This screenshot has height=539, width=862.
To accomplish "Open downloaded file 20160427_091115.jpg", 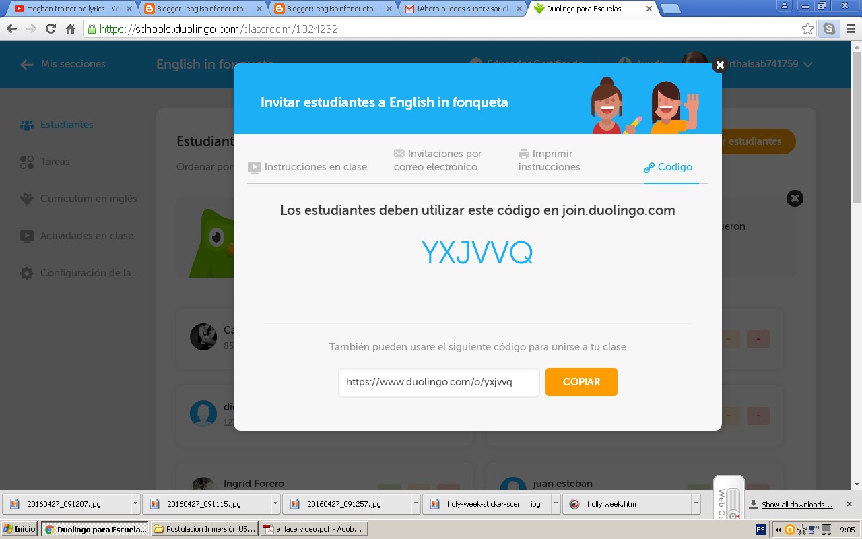I will [205, 504].
